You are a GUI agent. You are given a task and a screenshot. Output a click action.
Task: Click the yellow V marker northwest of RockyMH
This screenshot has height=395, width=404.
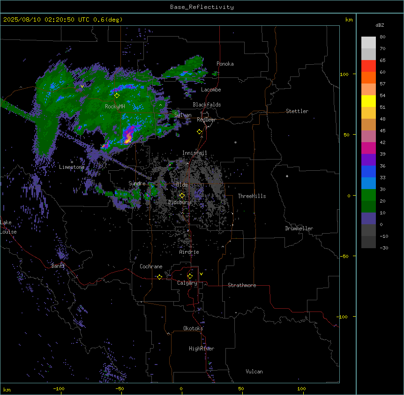point(82,86)
